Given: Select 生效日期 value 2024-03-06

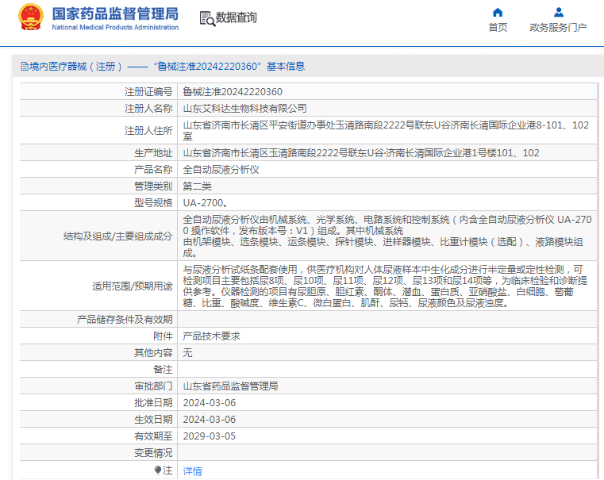Looking at the screenshot, I should click(x=210, y=419).
